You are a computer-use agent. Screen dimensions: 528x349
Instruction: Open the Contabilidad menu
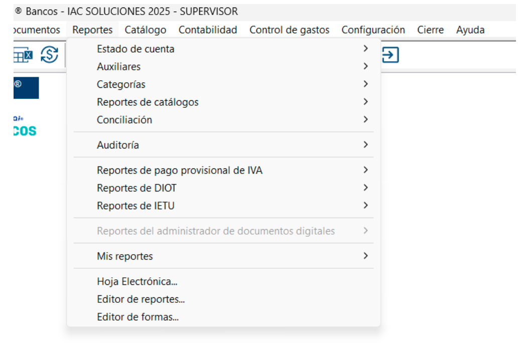pyautogui.click(x=208, y=30)
